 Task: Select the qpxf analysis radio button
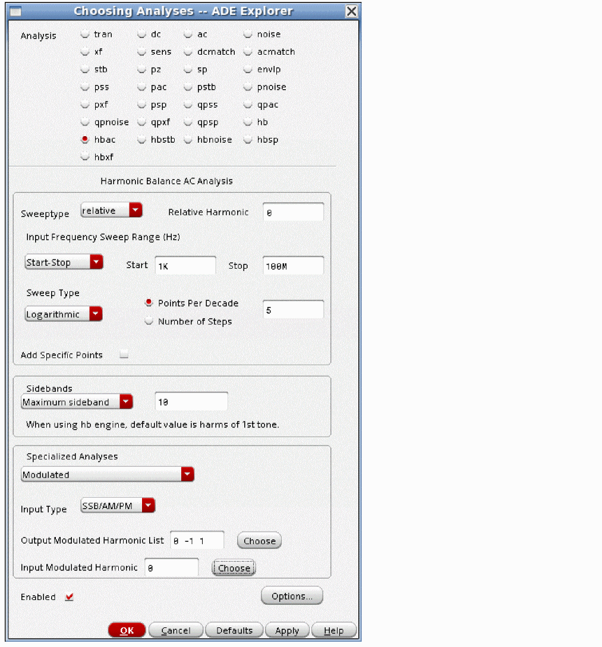click(142, 122)
